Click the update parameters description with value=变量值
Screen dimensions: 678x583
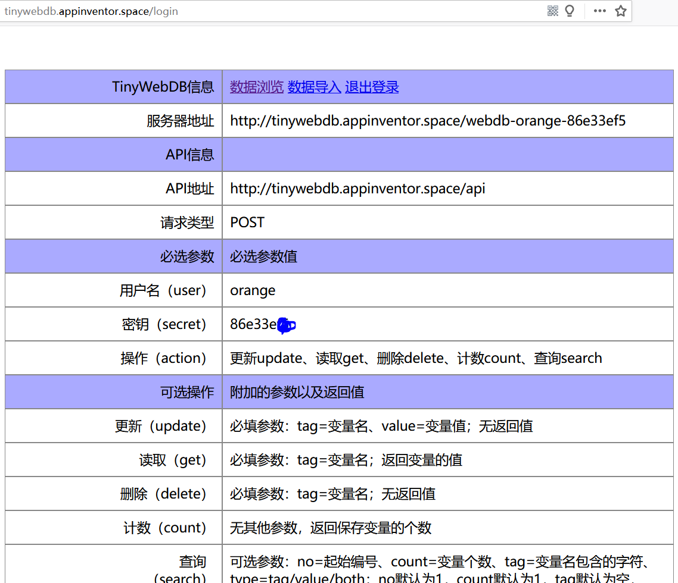pos(381,426)
